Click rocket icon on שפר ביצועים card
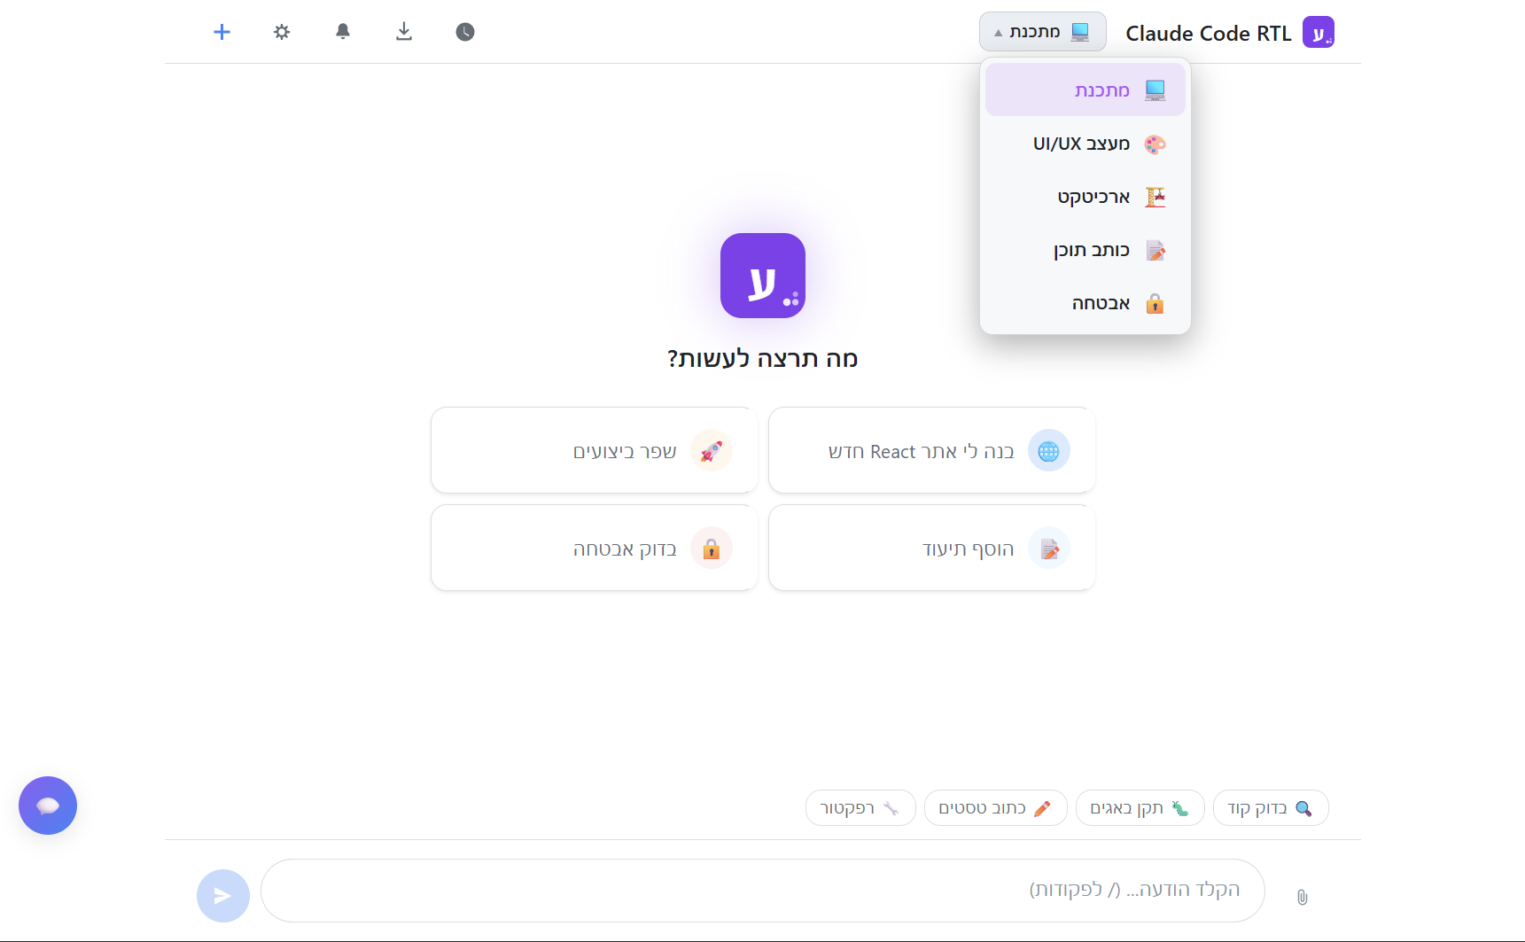This screenshot has height=942, width=1525. pyautogui.click(x=712, y=451)
